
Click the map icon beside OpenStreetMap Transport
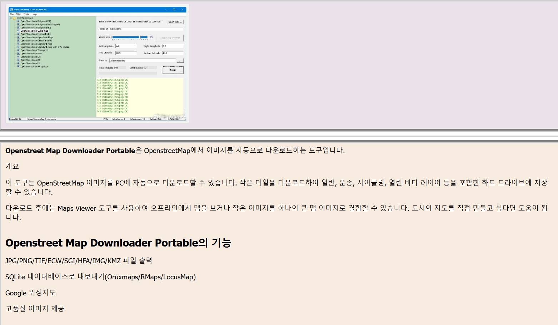click(19, 50)
